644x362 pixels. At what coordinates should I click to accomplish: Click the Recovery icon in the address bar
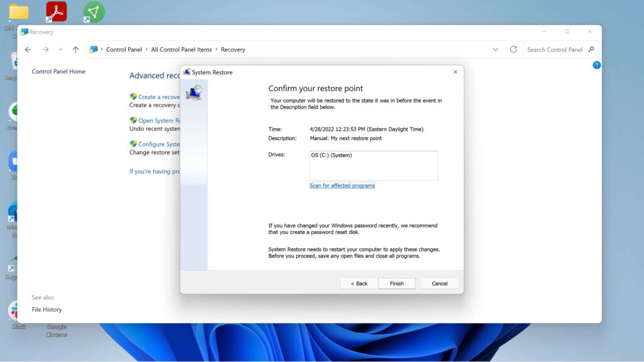pyautogui.click(x=94, y=49)
